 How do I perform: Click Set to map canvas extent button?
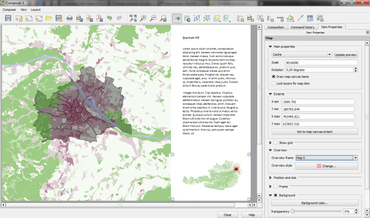pos(314,132)
